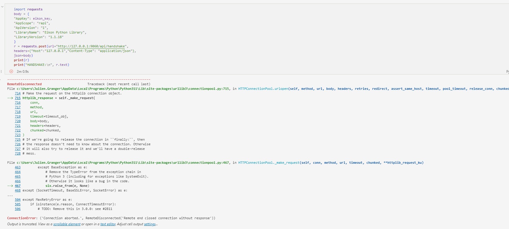
Task: Click 'HTTPConnectionPool.urlopen' function name
Action: pyautogui.click(x=263, y=89)
